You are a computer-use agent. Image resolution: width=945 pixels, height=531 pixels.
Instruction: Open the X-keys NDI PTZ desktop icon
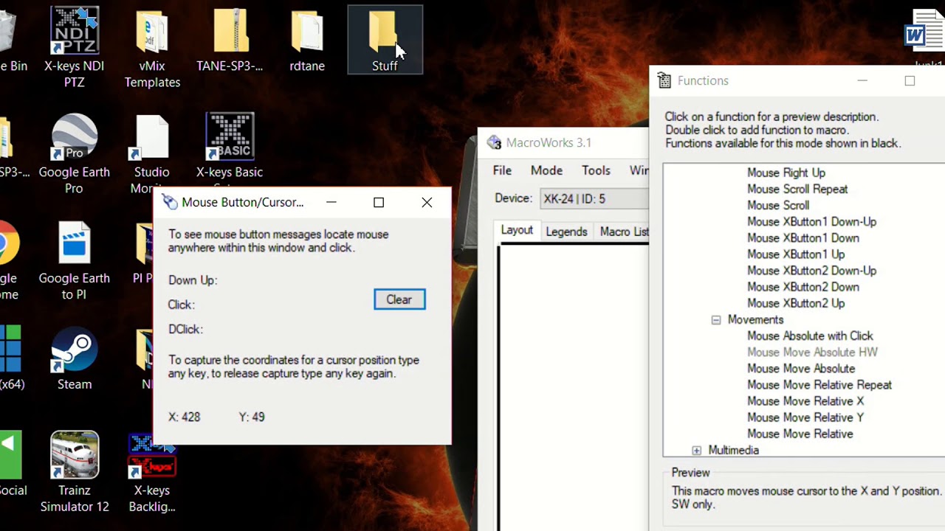[74, 47]
